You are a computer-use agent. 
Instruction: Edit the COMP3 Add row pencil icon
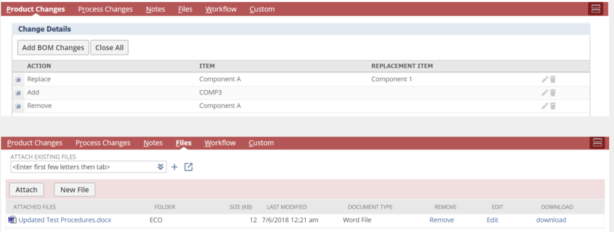544,93
